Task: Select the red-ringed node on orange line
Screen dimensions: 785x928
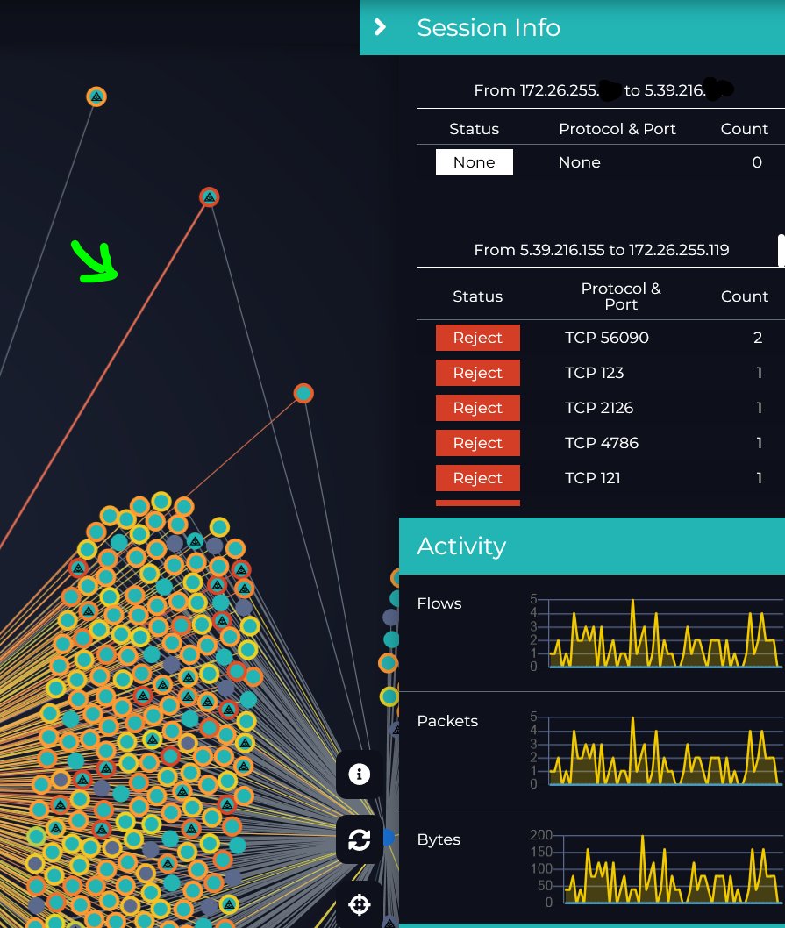Action: (x=209, y=196)
